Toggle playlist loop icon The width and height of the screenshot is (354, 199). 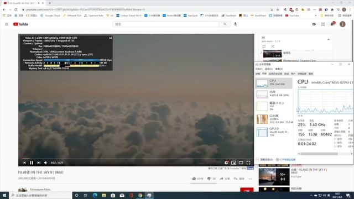pyautogui.click(x=264, y=46)
